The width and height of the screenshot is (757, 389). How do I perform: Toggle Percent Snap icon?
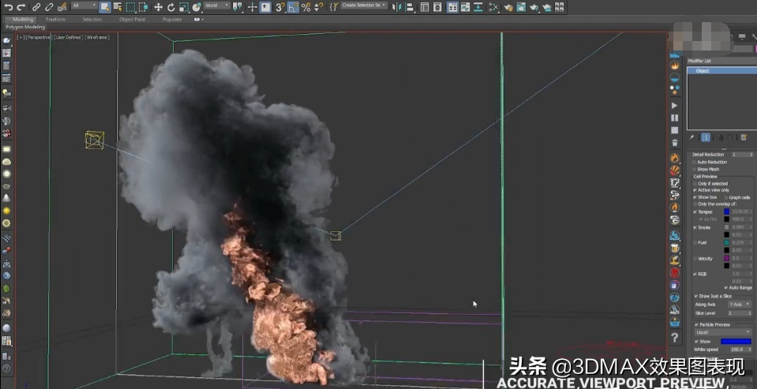(305, 7)
